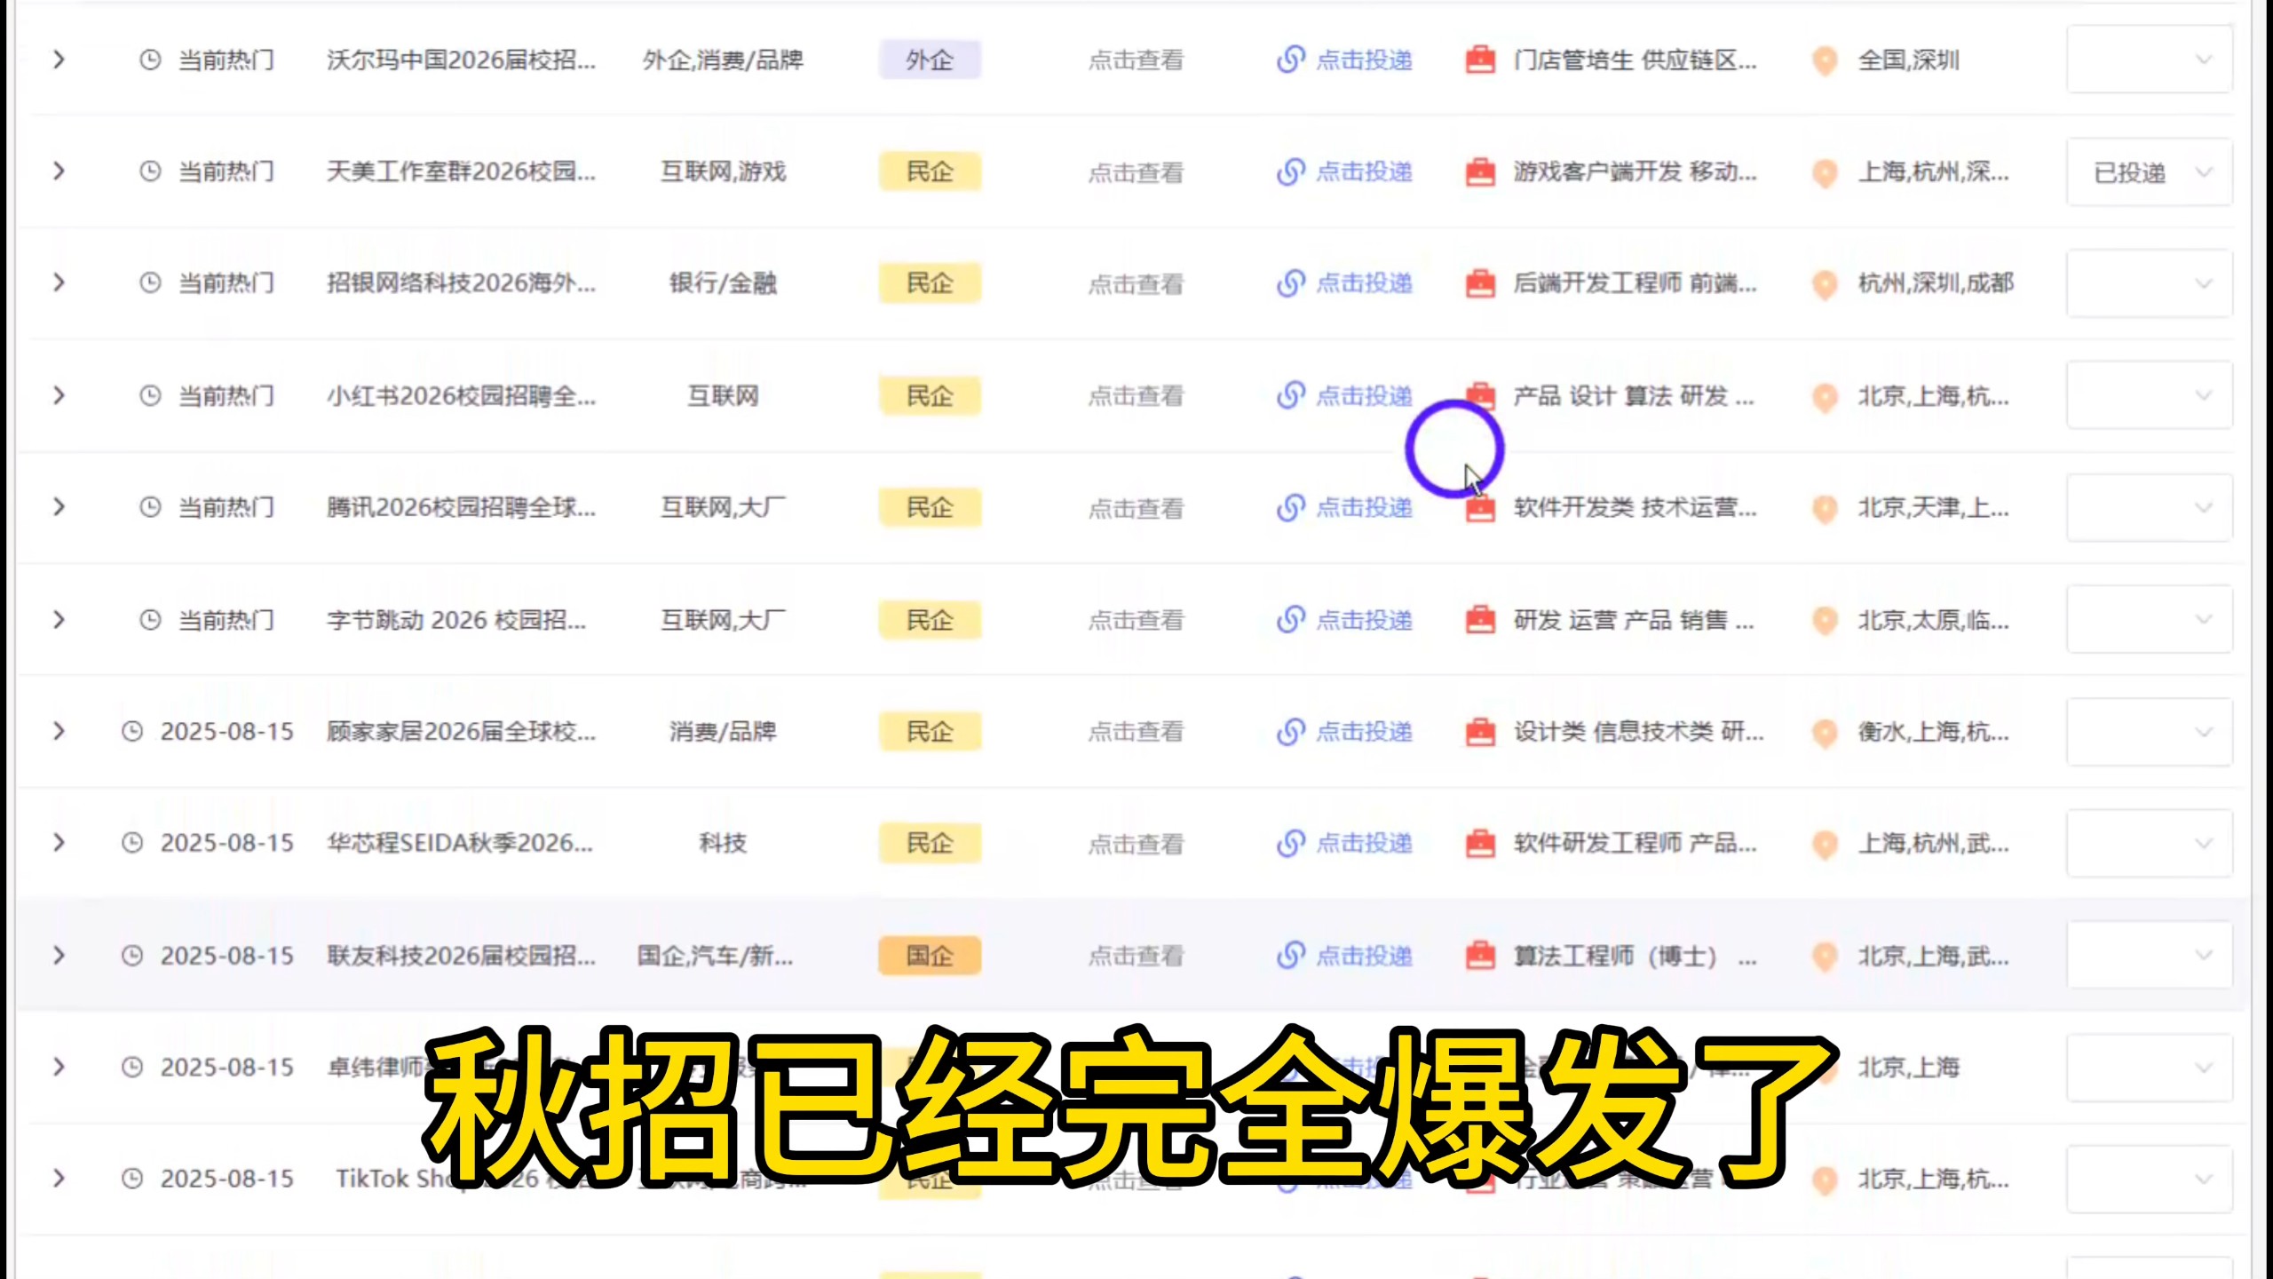Image resolution: width=2273 pixels, height=1279 pixels.
Task: Click 点击查看 in the 天美工作室群 row
Action: point(1136,172)
